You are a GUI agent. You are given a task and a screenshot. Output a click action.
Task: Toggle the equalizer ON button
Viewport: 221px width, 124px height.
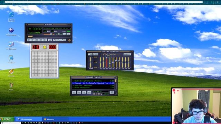90,54
